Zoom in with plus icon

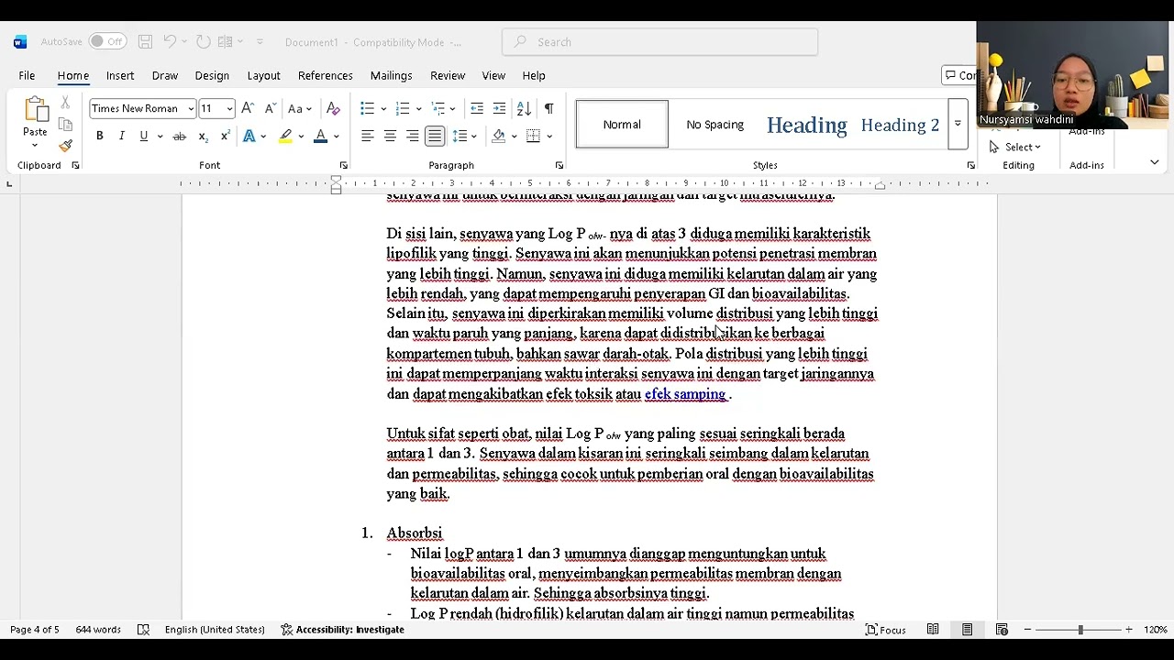(x=1128, y=630)
